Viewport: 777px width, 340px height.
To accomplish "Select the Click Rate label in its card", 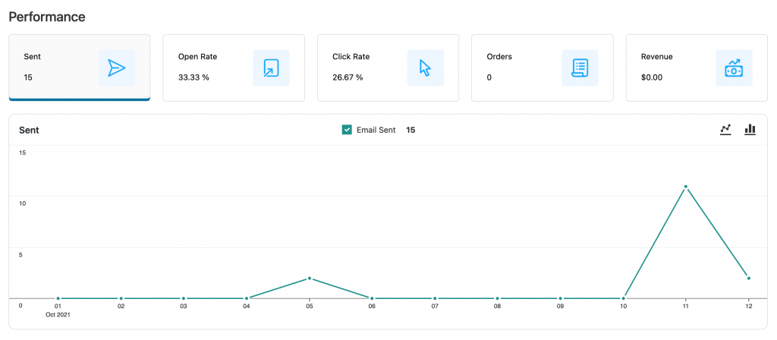I will click(x=351, y=56).
